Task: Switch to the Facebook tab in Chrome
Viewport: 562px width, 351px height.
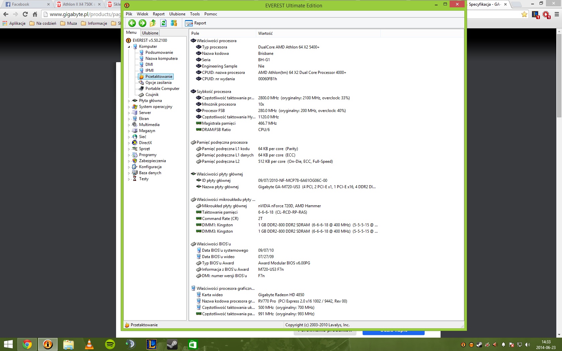Action: coord(27,4)
